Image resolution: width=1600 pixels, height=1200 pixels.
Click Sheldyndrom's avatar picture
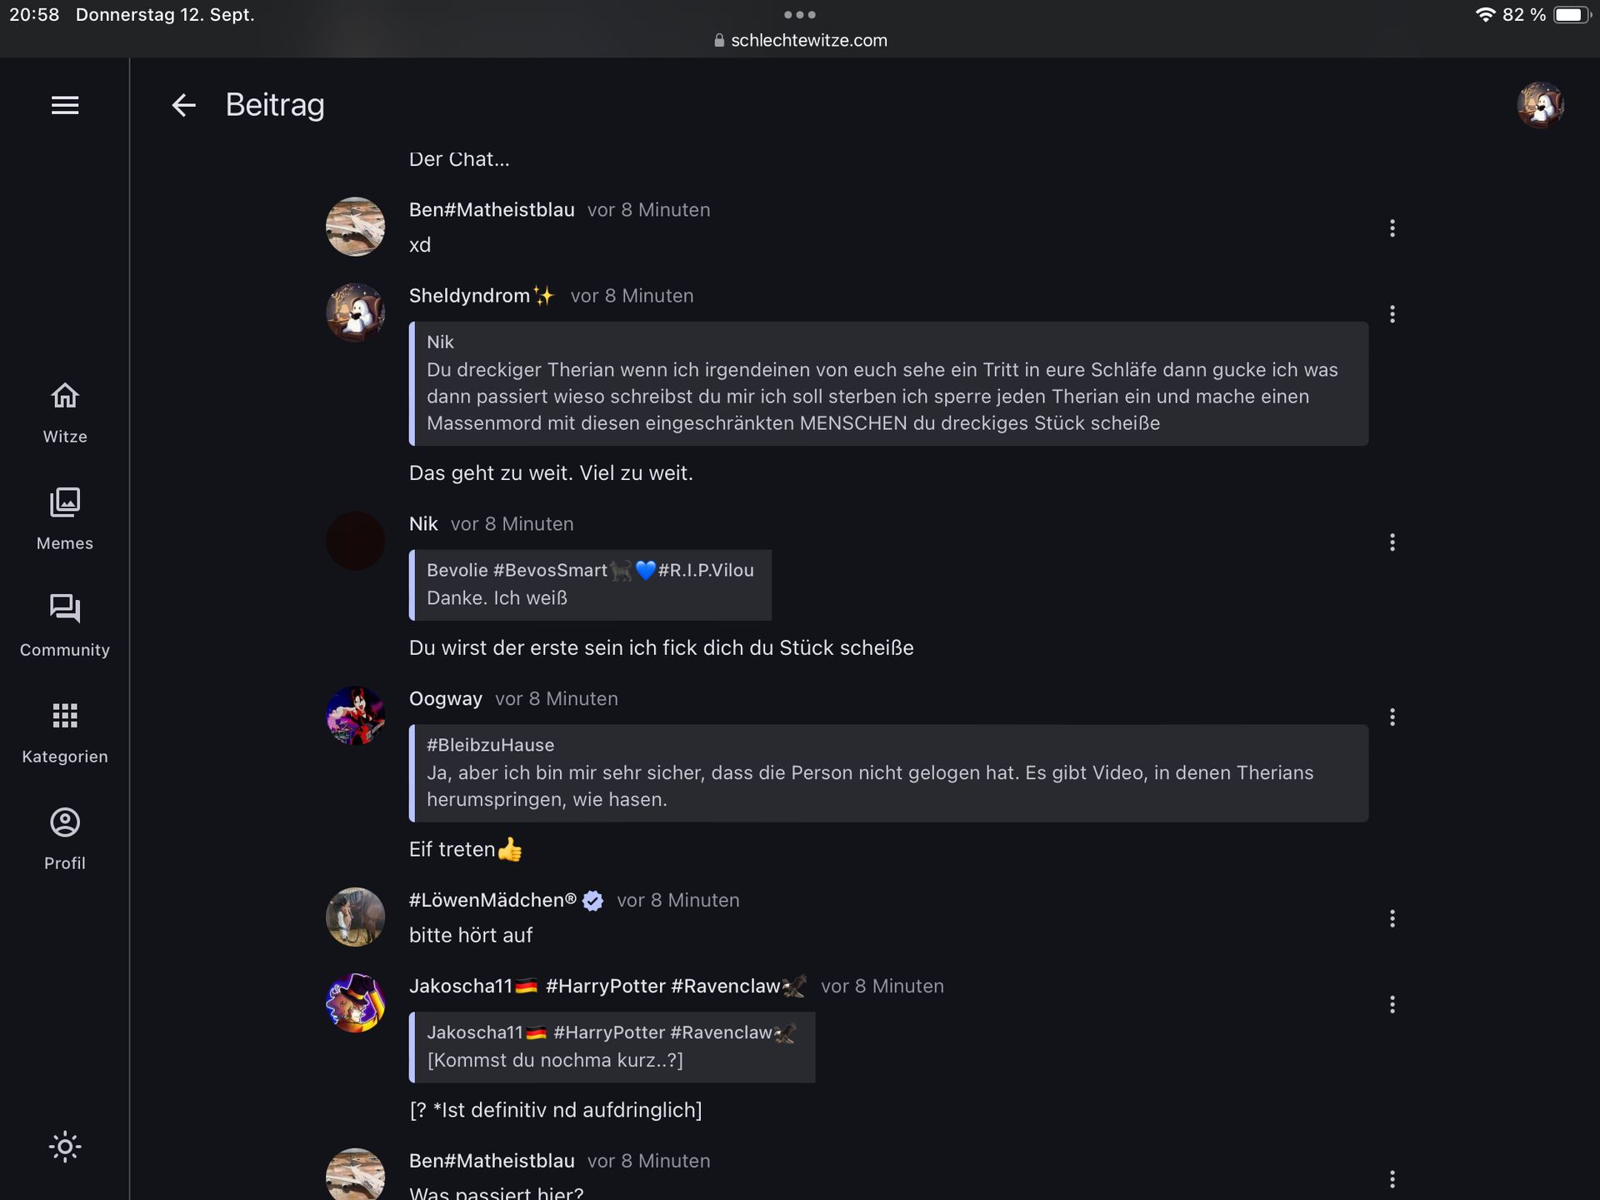pyautogui.click(x=355, y=312)
